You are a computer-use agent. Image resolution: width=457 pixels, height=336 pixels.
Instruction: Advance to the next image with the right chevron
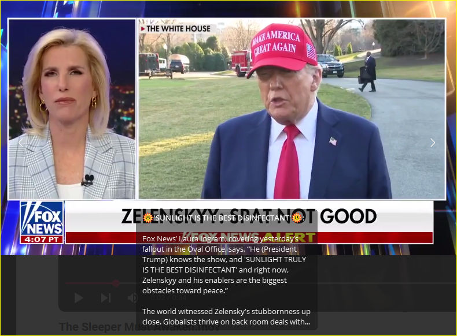(x=433, y=143)
